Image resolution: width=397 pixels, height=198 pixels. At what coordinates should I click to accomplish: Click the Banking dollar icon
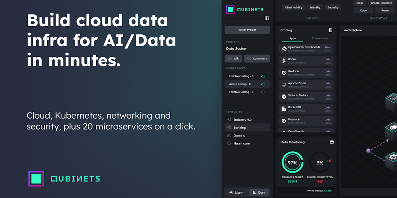coord(229,128)
